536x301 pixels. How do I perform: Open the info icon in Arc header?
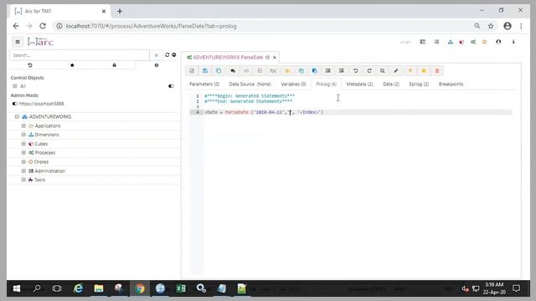[513, 42]
